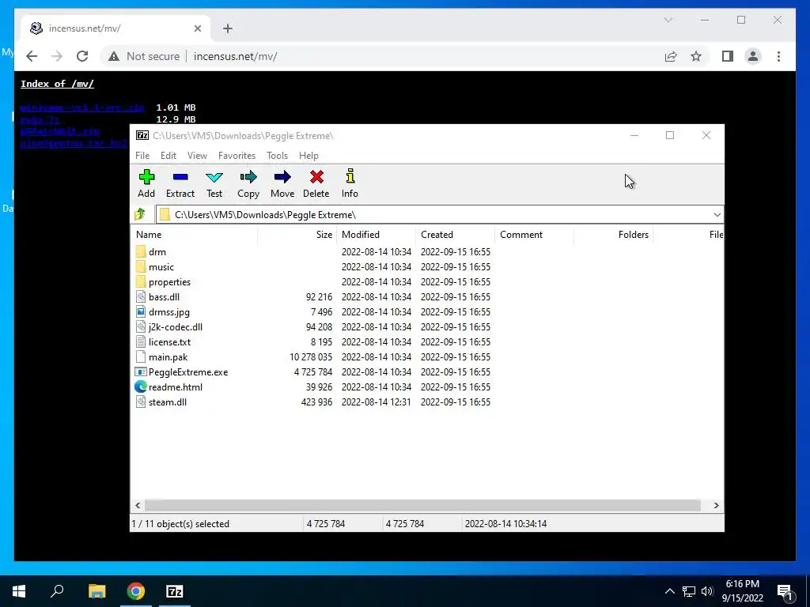The width and height of the screenshot is (810, 607).
Task: Click the red Delete toolbar icon
Action: [316, 177]
